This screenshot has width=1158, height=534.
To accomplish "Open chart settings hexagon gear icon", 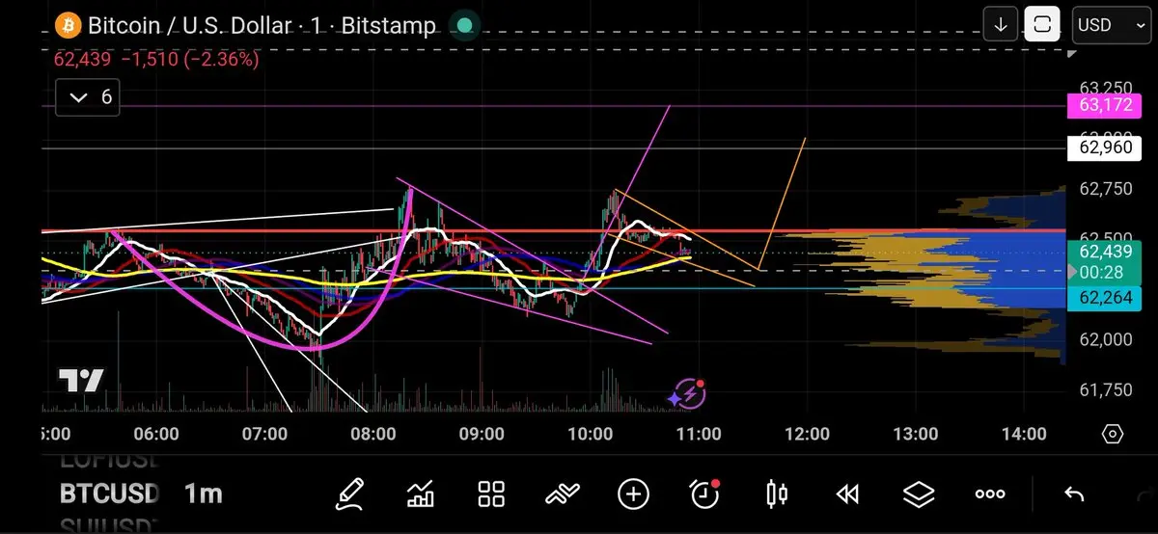I will pos(1113,435).
